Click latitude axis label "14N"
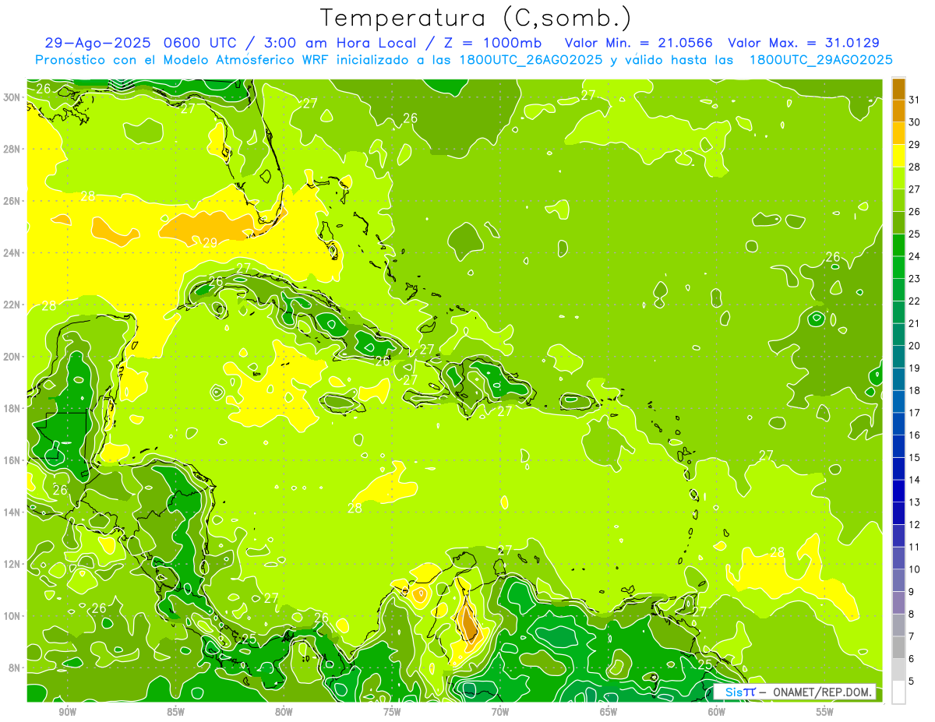 click(13, 512)
